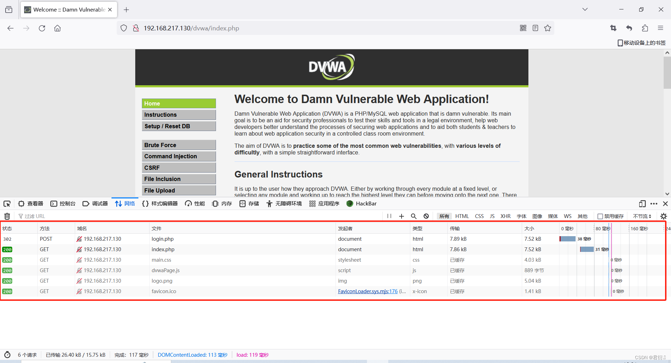The height and width of the screenshot is (363, 671).
Task: Click the insecure connection lock icon
Action: tap(136, 28)
